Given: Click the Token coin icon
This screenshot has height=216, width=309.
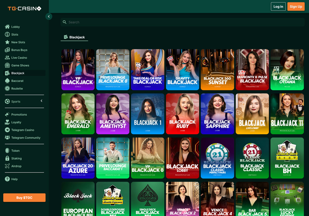Looking at the screenshot, I should pyautogui.click(x=7, y=151).
